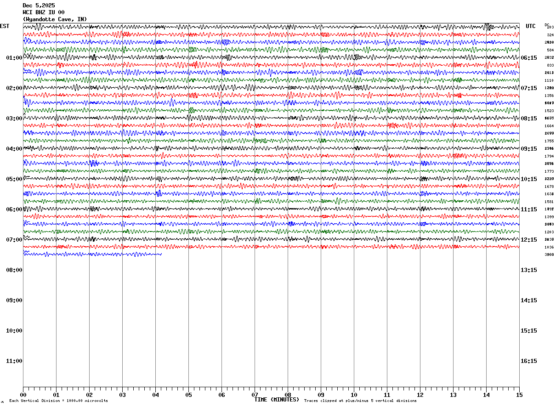
Task: Select the 08:00 EST row label
Action: [14, 270]
